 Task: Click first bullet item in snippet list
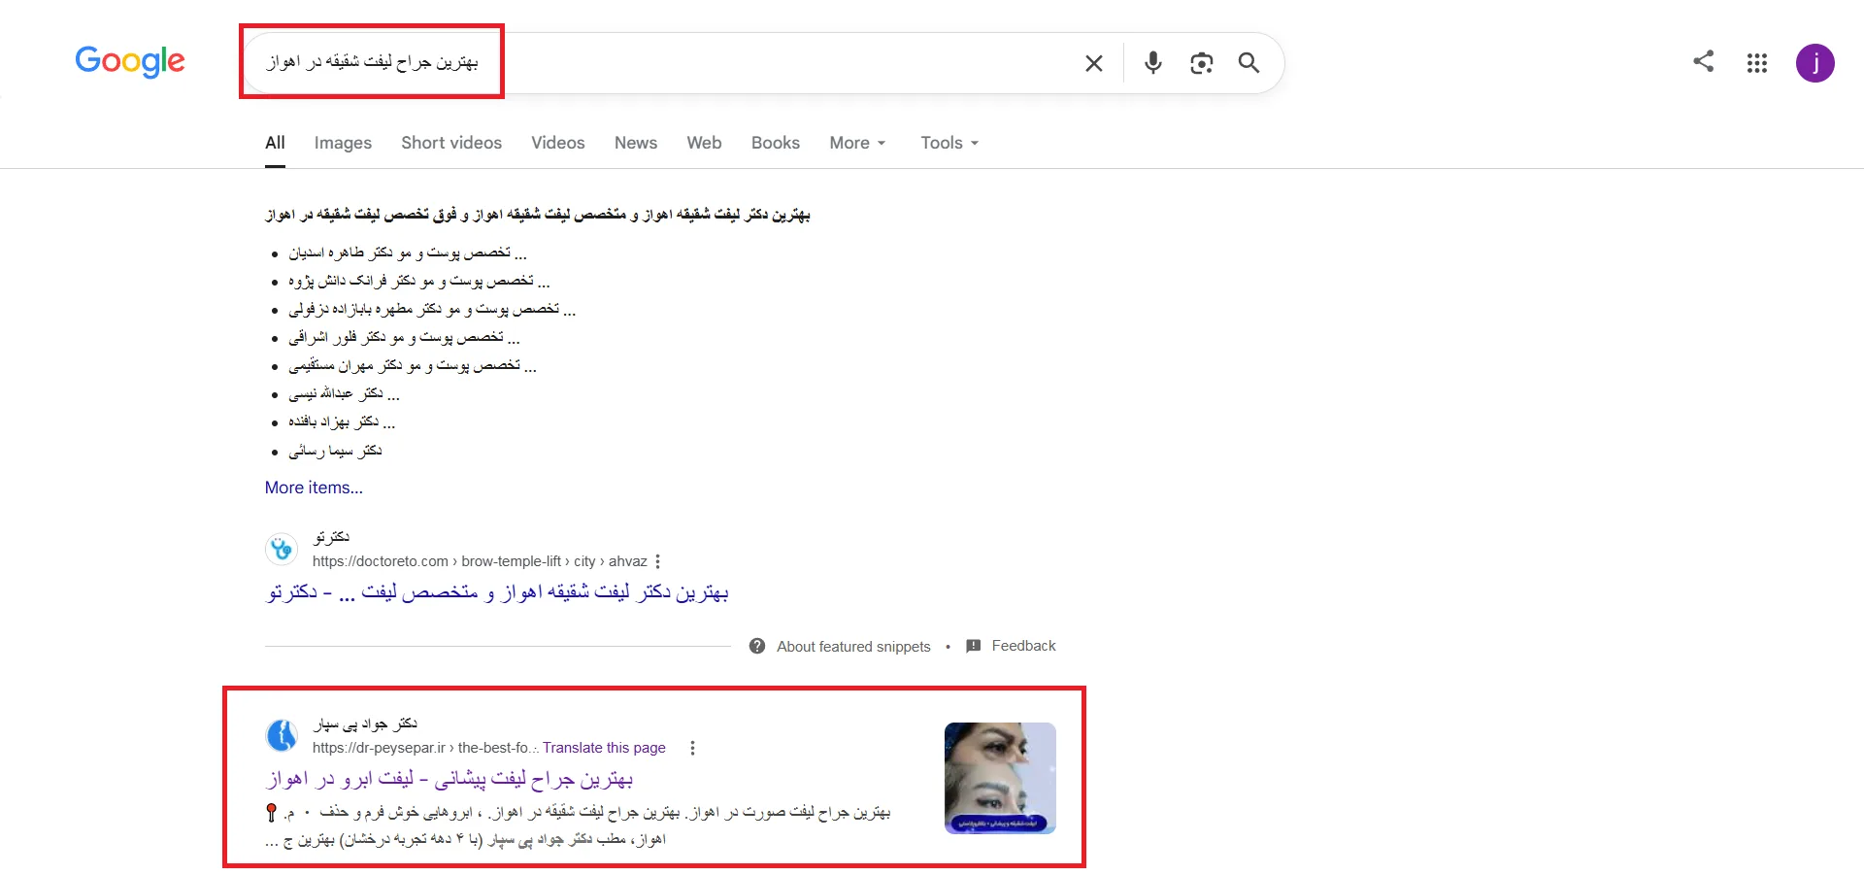click(408, 252)
